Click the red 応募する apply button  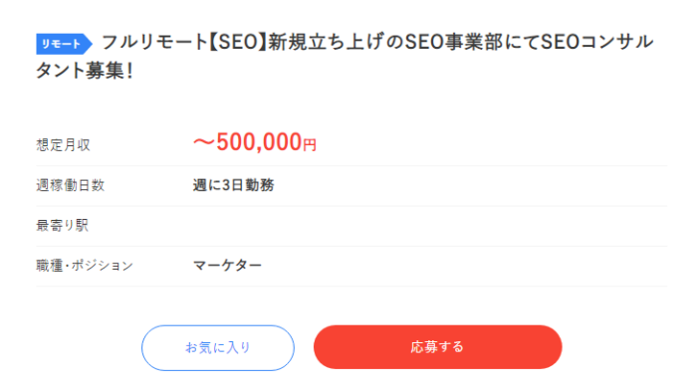pos(437,347)
